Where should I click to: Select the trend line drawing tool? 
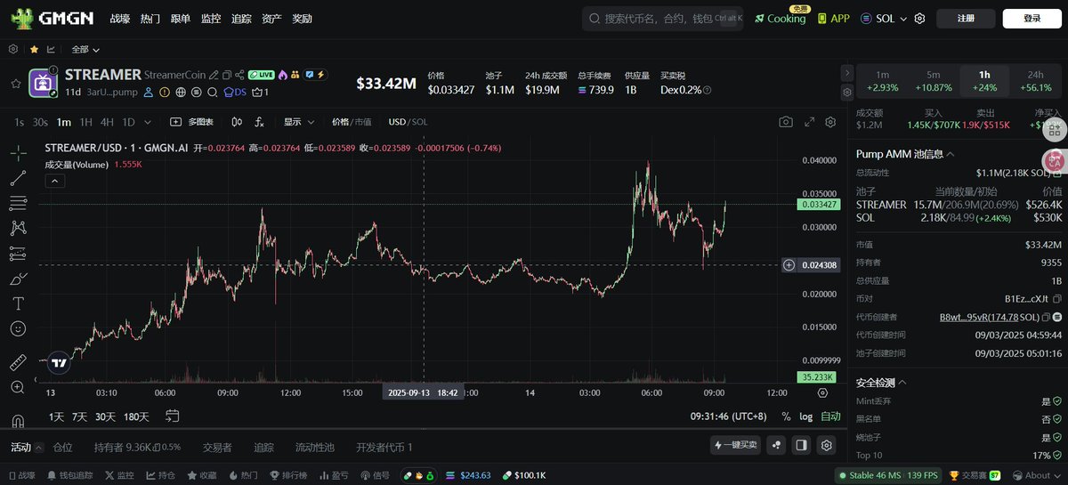pos(18,178)
